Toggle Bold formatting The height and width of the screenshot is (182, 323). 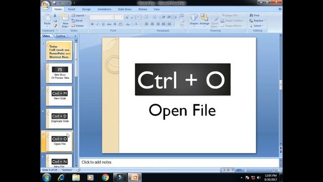[92, 24]
